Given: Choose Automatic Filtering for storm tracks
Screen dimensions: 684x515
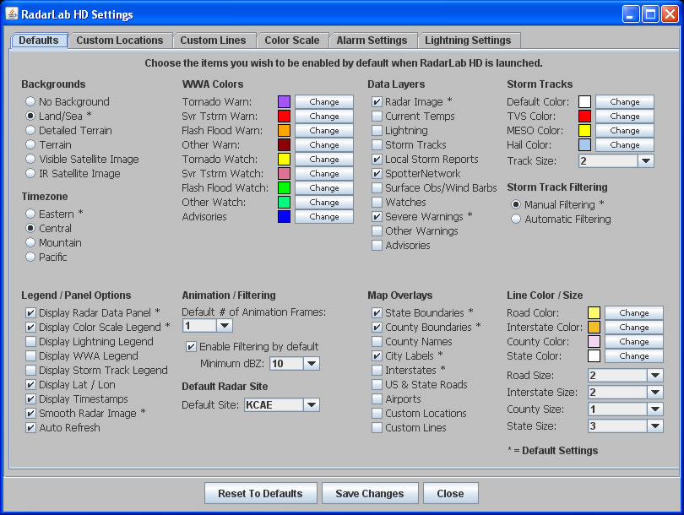Looking at the screenshot, I should tap(561, 219).
